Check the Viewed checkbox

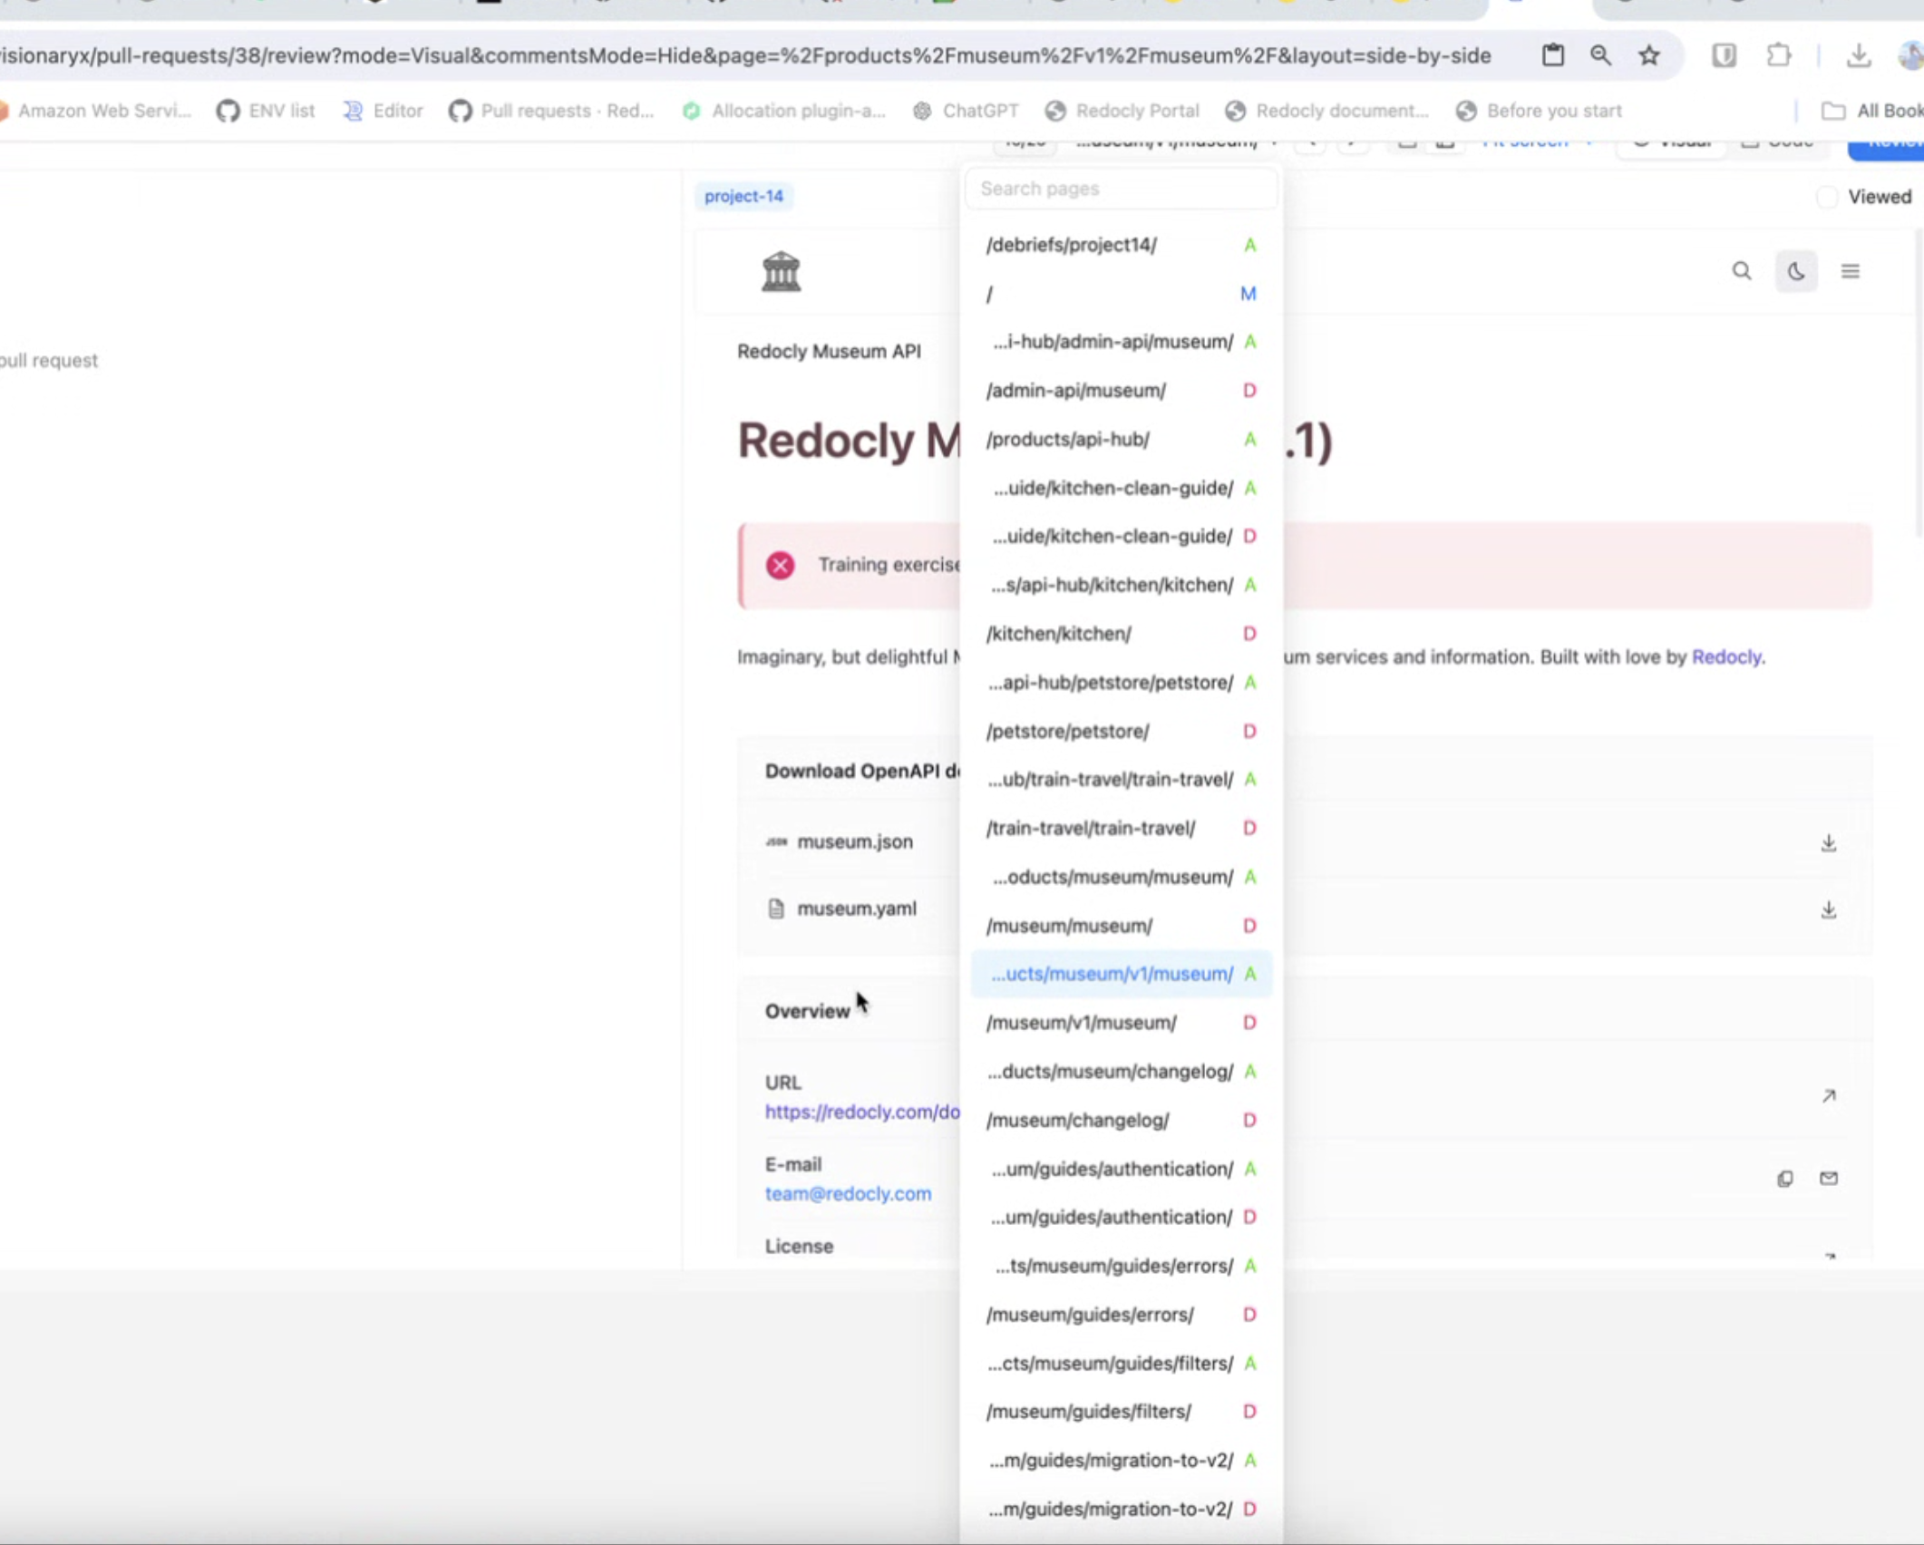[1827, 197]
